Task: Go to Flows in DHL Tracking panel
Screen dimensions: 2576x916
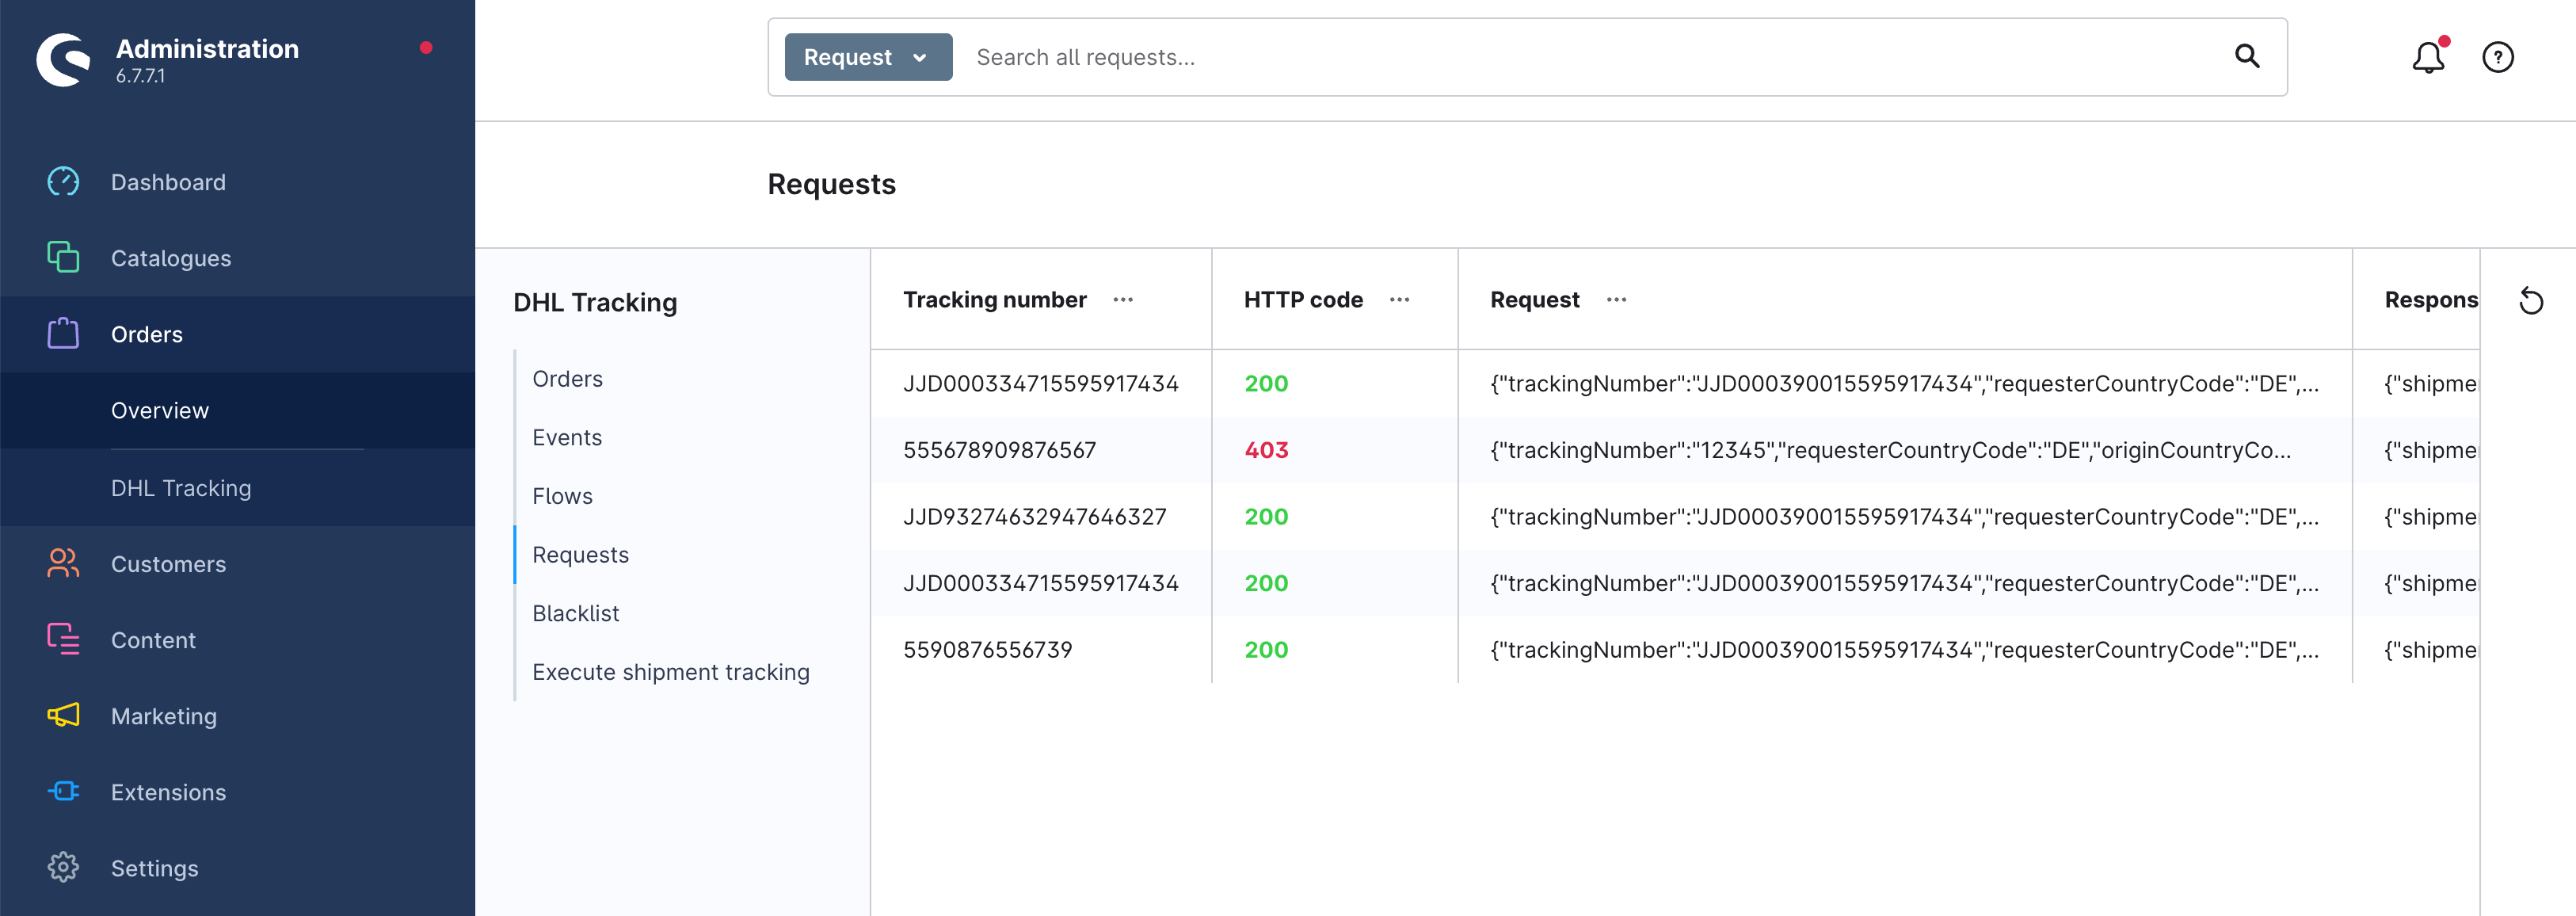Action: point(562,496)
